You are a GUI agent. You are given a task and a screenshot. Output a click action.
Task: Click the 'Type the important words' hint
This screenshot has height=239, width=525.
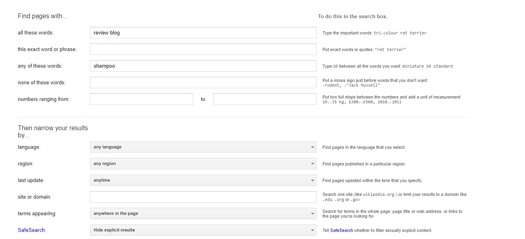point(374,33)
